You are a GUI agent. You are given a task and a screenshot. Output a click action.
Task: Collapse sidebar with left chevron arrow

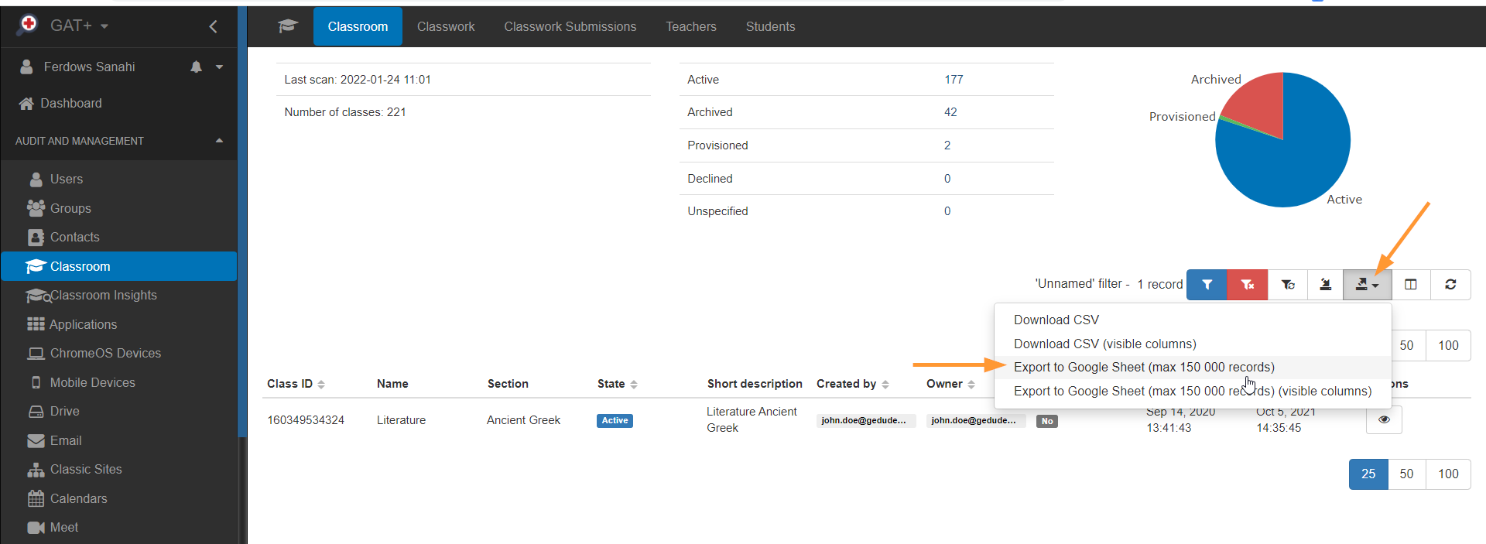pyautogui.click(x=213, y=26)
